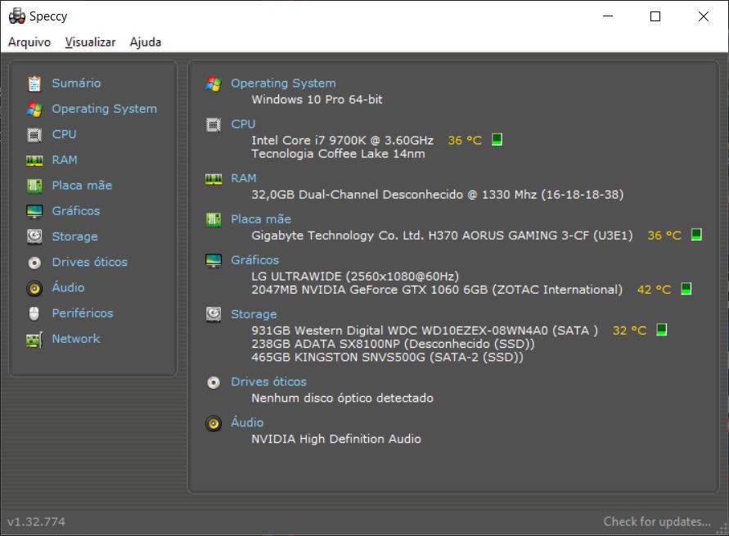Click the RAM heading link in summary
This screenshot has width=729, height=536.
[244, 178]
